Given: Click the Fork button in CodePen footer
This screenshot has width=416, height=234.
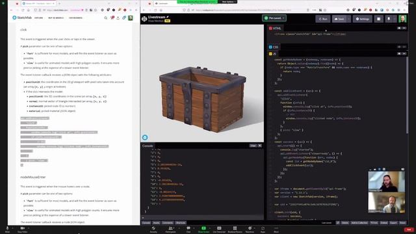Looking at the screenshot, I should point(374,223).
